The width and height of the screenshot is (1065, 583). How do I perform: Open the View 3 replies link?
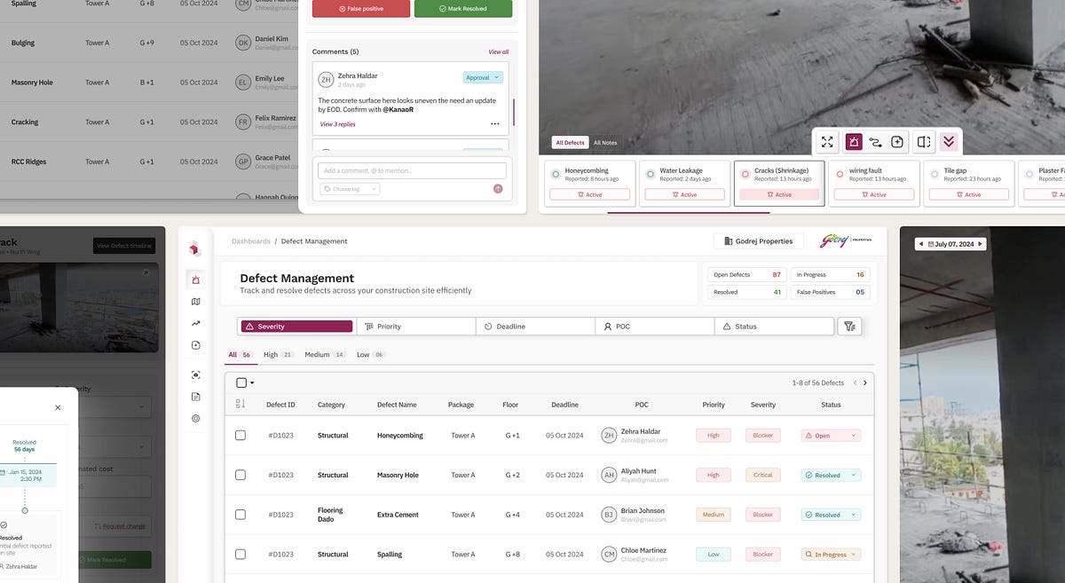point(337,124)
